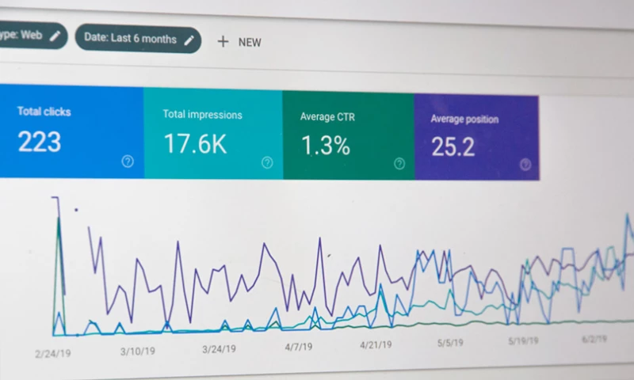634x380 pixels.
Task: Edit the search type Web filter pencil
Action: tap(55, 36)
